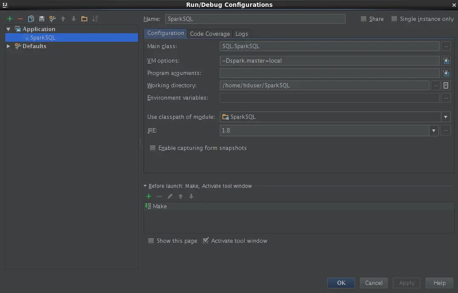
Task: Move configuration down in the list toolbar
Action: pos(74,19)
